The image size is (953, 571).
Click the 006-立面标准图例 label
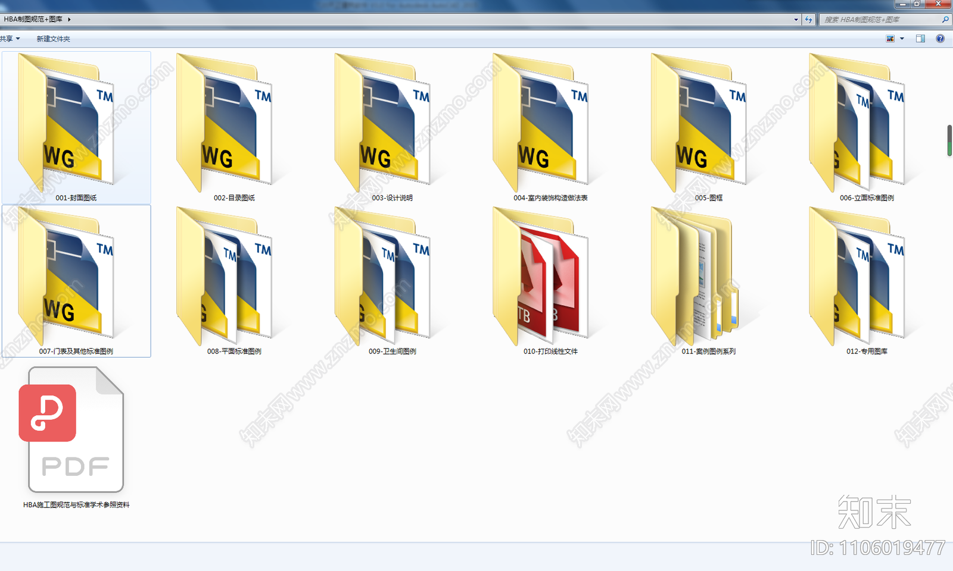867,198
